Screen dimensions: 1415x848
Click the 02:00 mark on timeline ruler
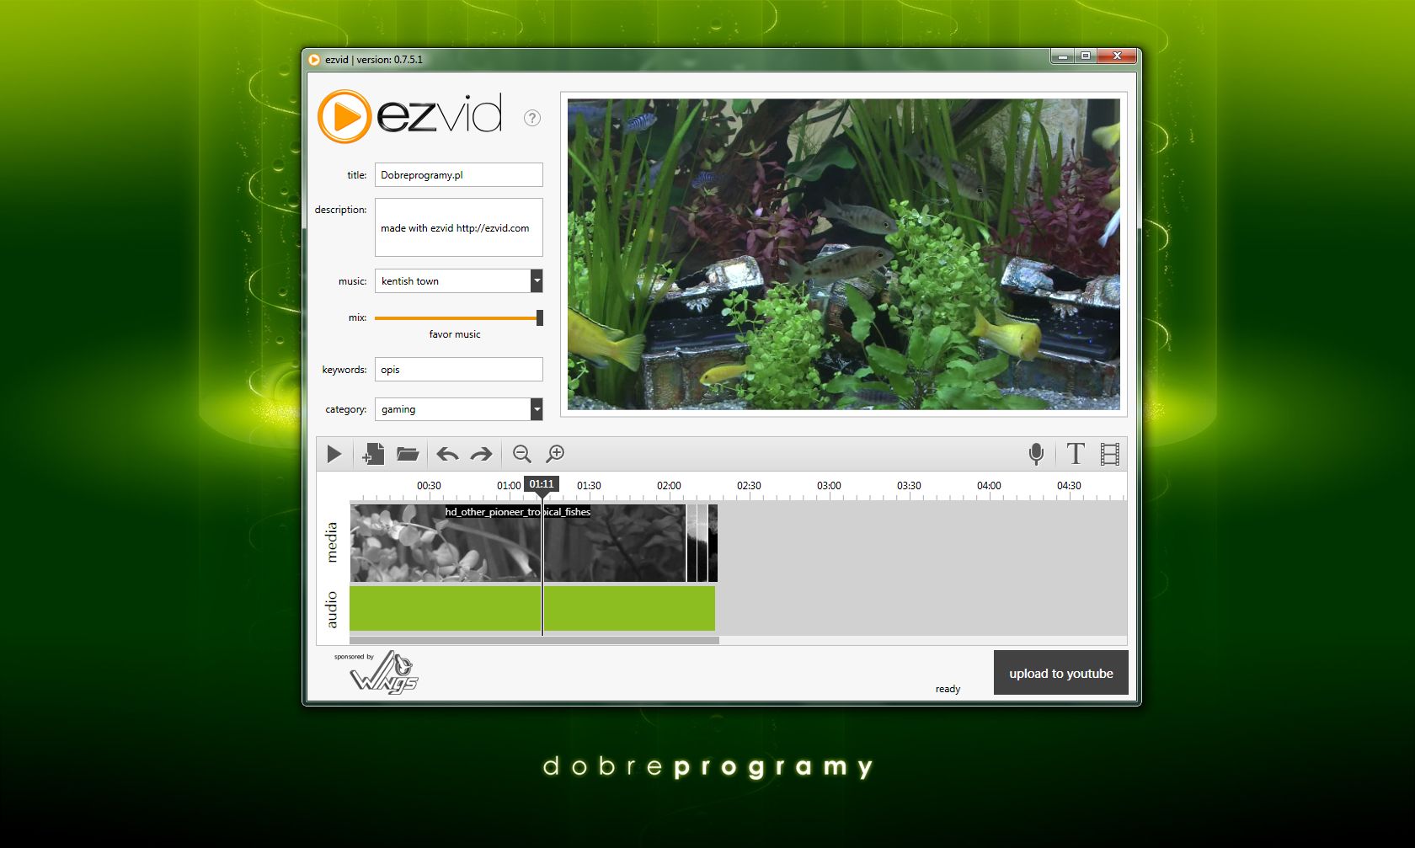coord(669,486)
